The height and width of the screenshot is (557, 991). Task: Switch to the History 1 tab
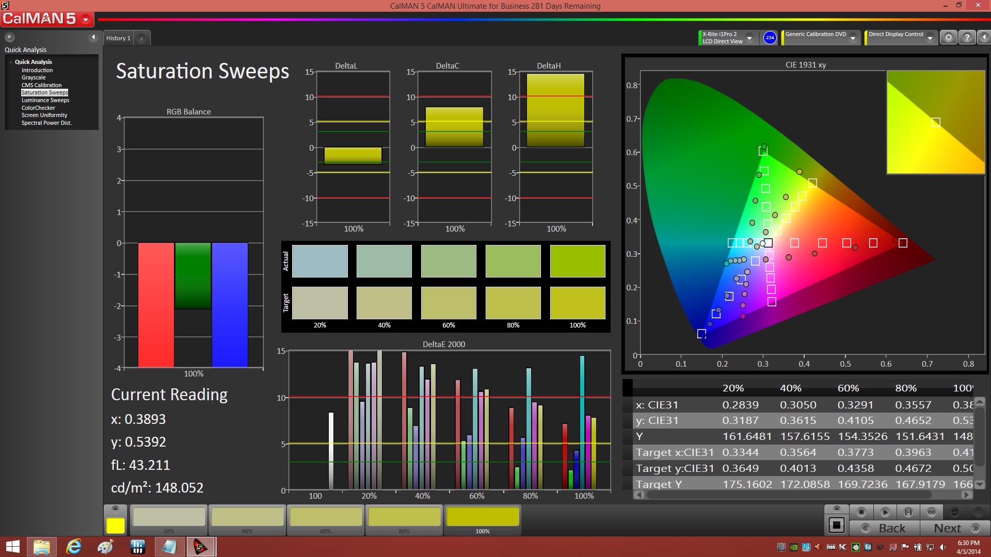tap(118, 38)
